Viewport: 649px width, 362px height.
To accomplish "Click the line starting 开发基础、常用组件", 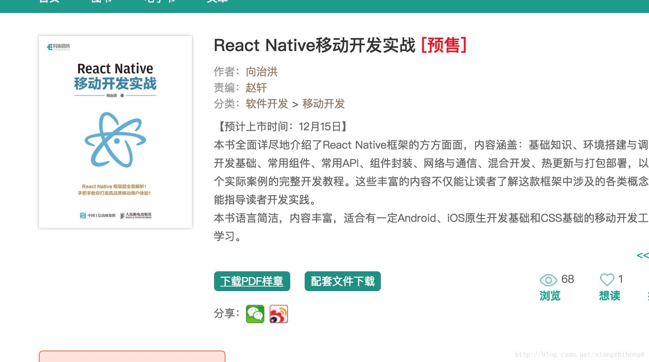I will [x=431, y=163].
